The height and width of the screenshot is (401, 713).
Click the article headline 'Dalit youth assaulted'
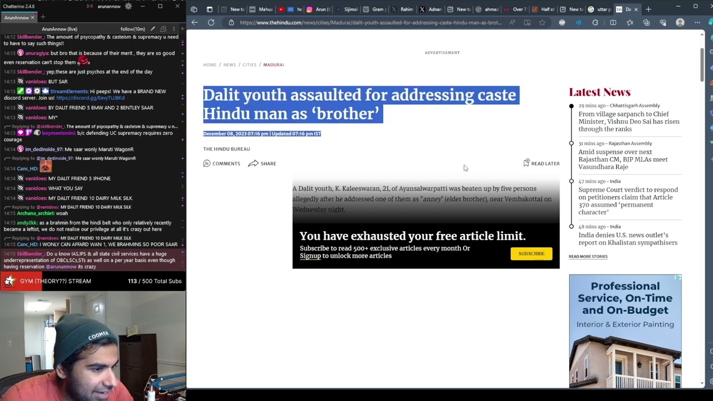click(361, 104)
